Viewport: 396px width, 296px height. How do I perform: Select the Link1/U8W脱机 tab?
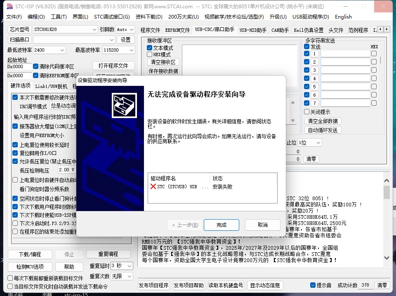click(x=51, y=86)
